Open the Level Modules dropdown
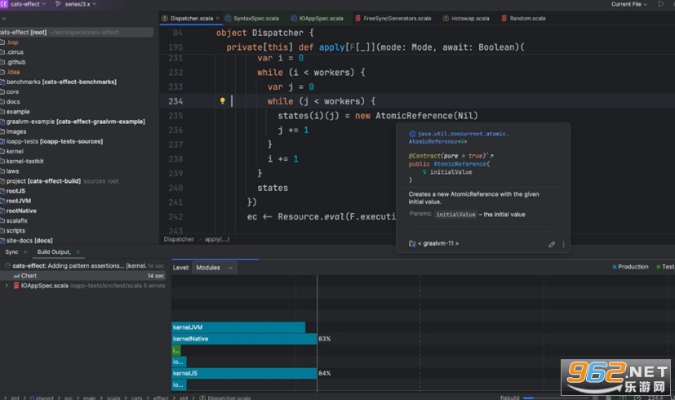Screen dimensions: 675x400 [x=215, y=268]
